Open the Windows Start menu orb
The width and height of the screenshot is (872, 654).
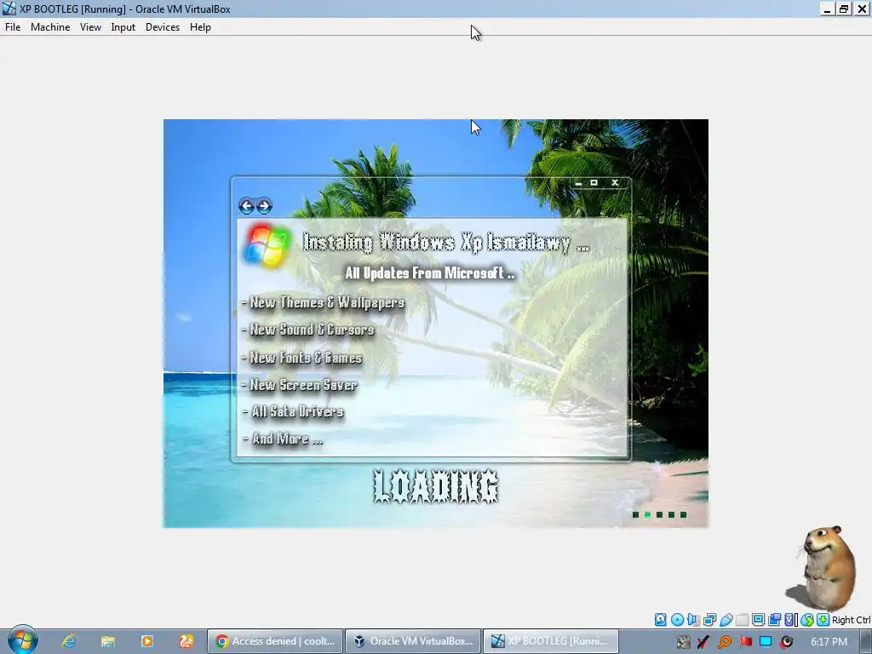pos(22,640)
